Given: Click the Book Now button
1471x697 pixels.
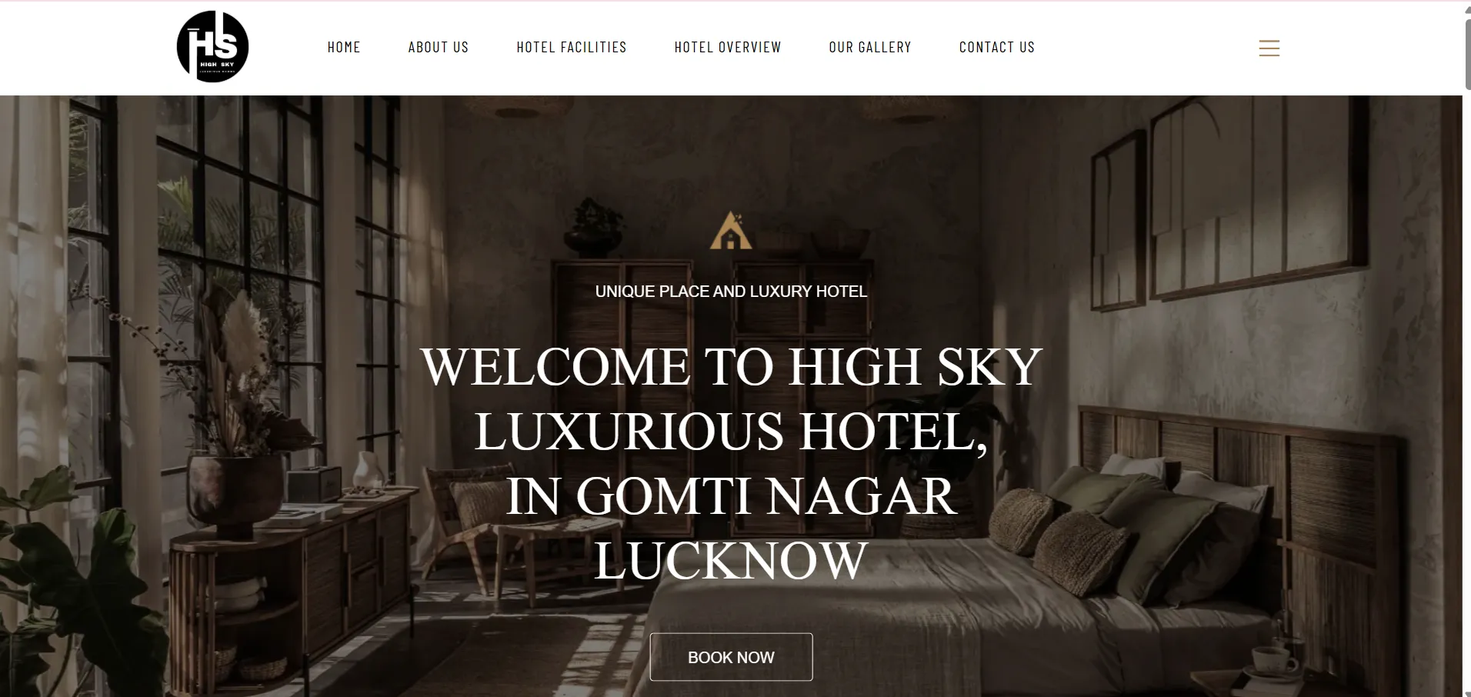Looking at the screenshot, I should [x=731, y=657].
